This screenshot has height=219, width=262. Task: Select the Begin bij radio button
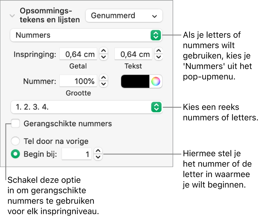[15, 154]
